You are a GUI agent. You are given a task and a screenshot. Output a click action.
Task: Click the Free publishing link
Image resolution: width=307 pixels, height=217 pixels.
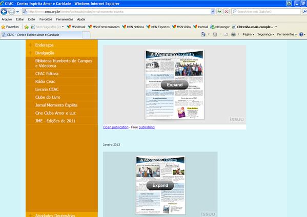(147, 127)
